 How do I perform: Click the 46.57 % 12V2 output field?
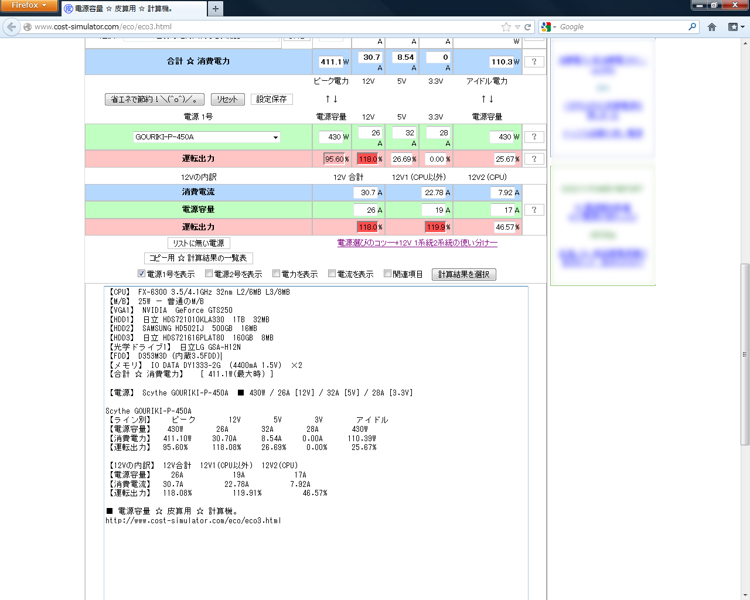(504, 227)
